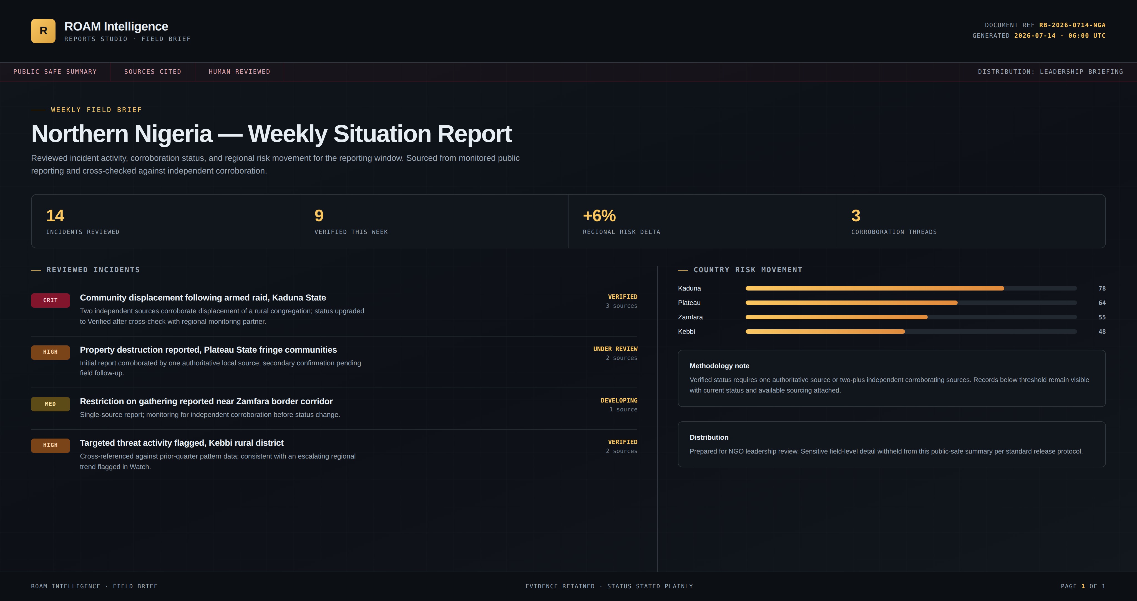Click the Kaduna risk bar
Screen dimensions: 1137x601
[911, 288]
